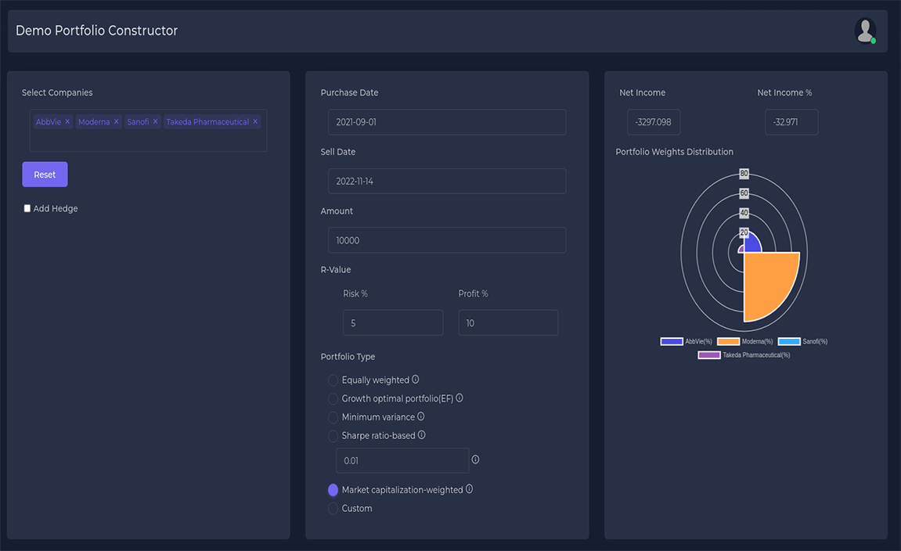This screenshot has width=901, height=551.
Task: Remove Sanofi tag using x icon
Action: 155,122
